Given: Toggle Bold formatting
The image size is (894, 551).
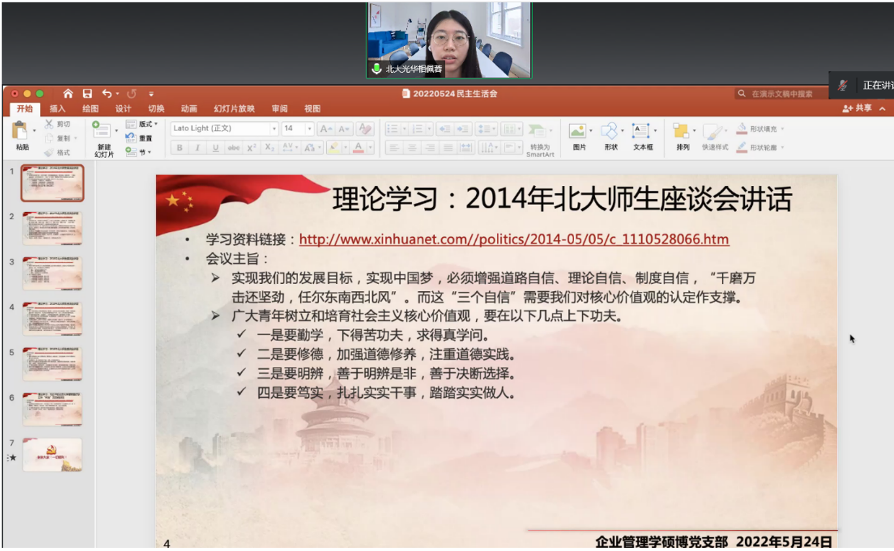Looking at the screenshot, I should coord(179,148).
